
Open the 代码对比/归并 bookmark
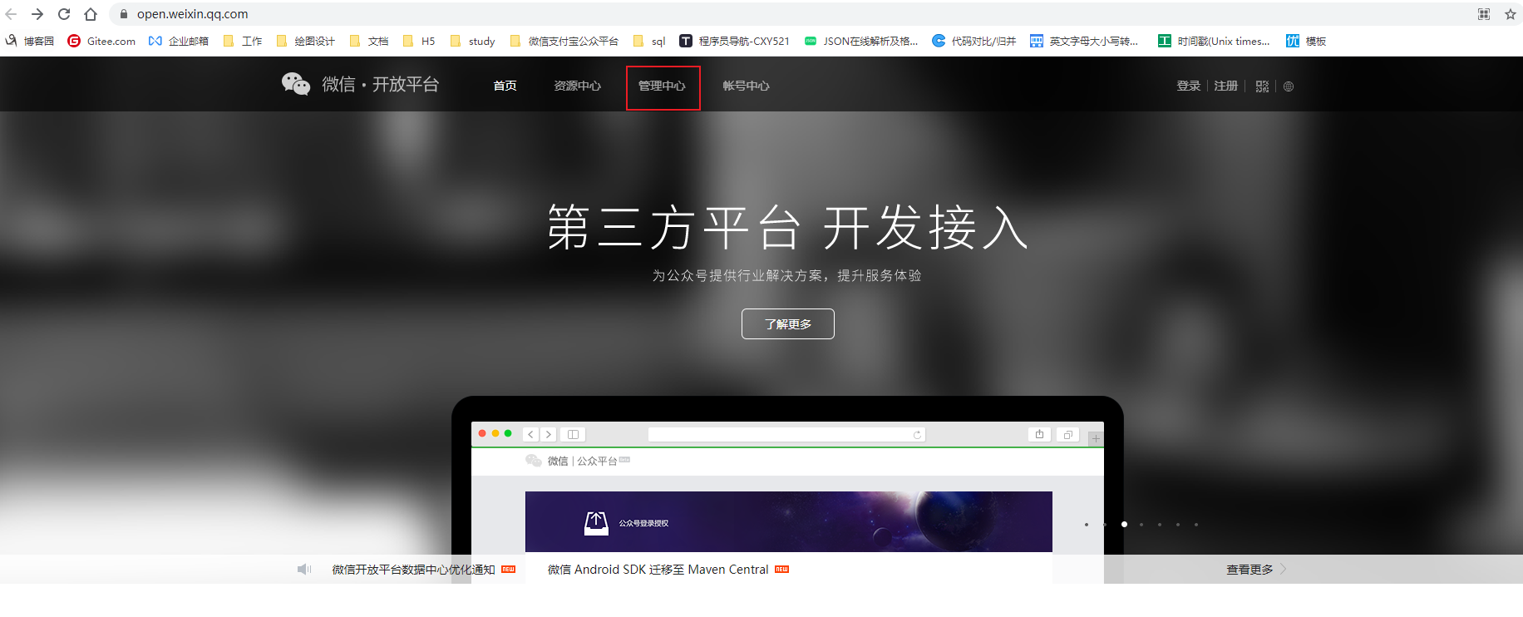(974, 41)
